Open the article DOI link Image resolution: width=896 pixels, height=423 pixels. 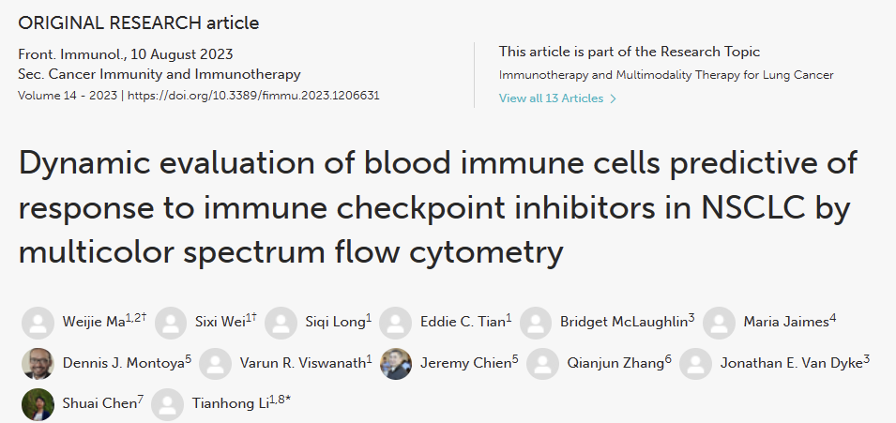(x=253, y=96)
